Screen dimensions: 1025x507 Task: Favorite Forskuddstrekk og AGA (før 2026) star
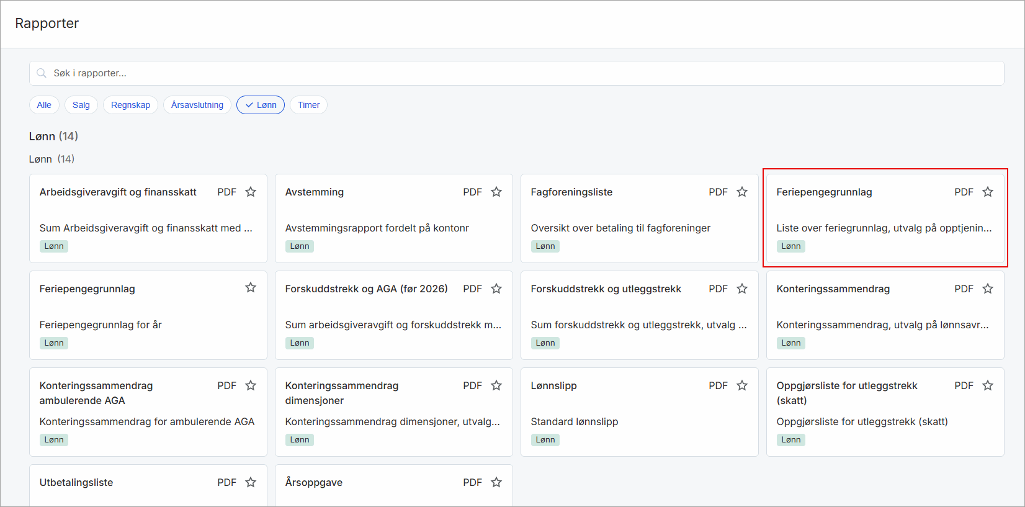(x=496, y=289)
